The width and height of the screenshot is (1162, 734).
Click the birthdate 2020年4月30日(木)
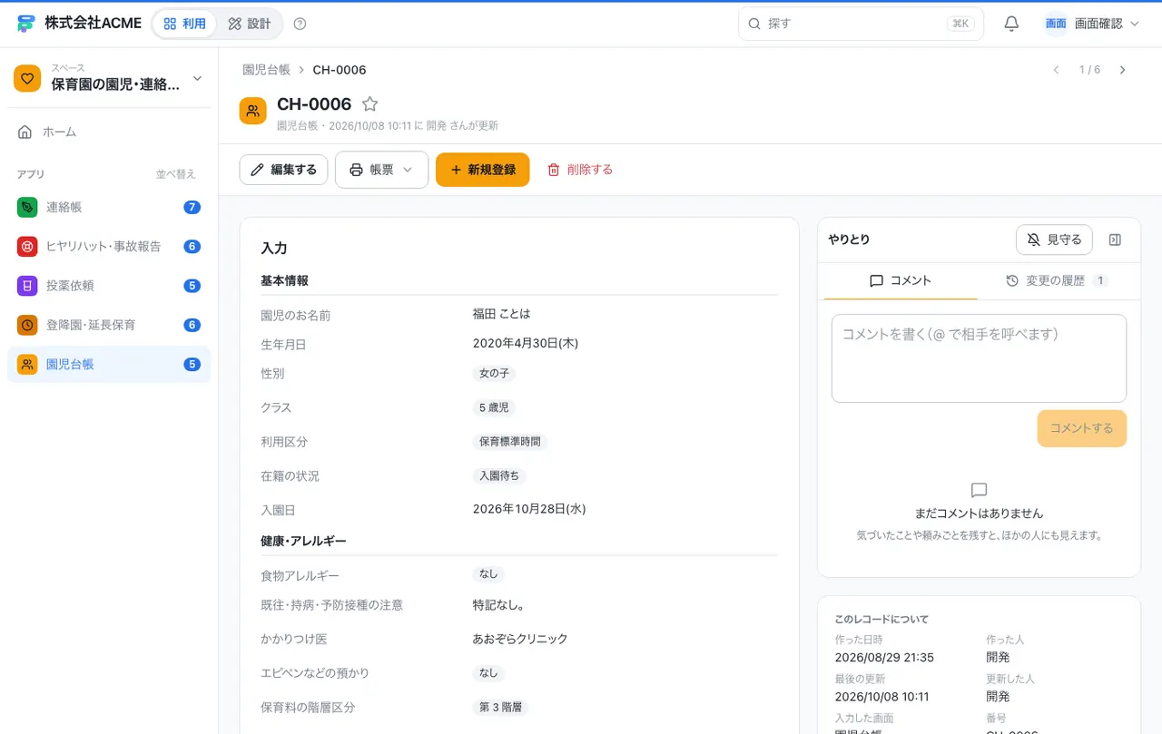click(526, 344)
